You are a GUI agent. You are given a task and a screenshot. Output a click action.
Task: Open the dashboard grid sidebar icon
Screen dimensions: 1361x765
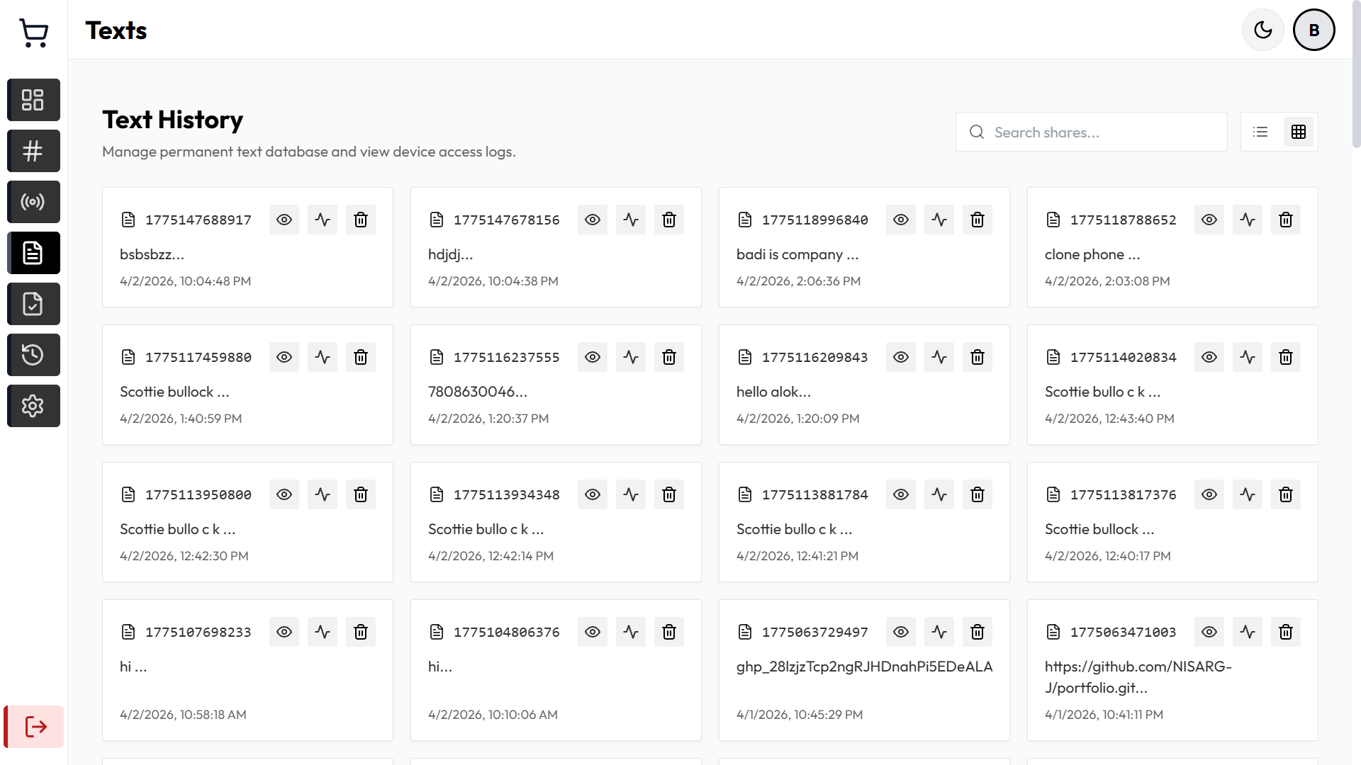33,100
